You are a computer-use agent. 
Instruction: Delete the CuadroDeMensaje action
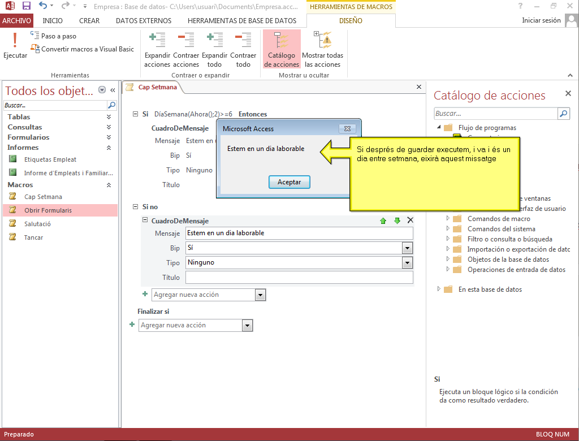click(x=411, y=220)
